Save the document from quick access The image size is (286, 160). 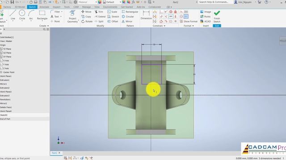click(x=12, y=2)
